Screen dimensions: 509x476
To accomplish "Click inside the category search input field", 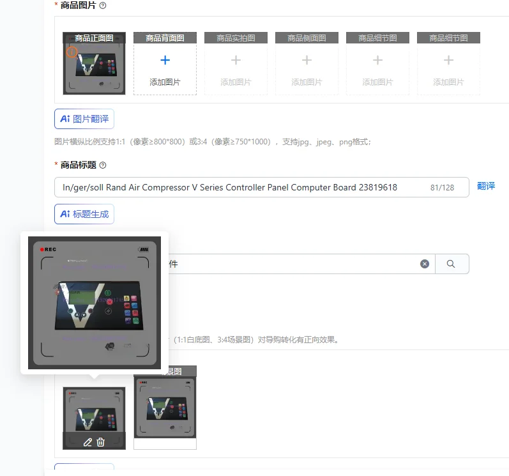I will [292, 264].
